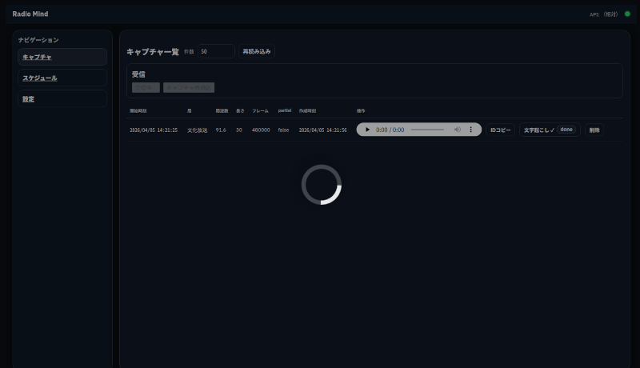Click the second greyed button under 受信

[x=189, y=87]
